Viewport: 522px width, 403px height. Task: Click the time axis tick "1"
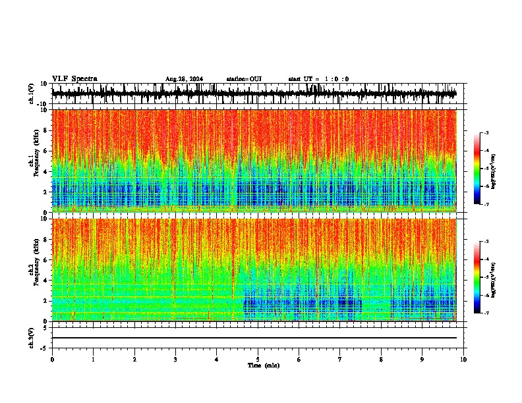click(x=93, y=360)
